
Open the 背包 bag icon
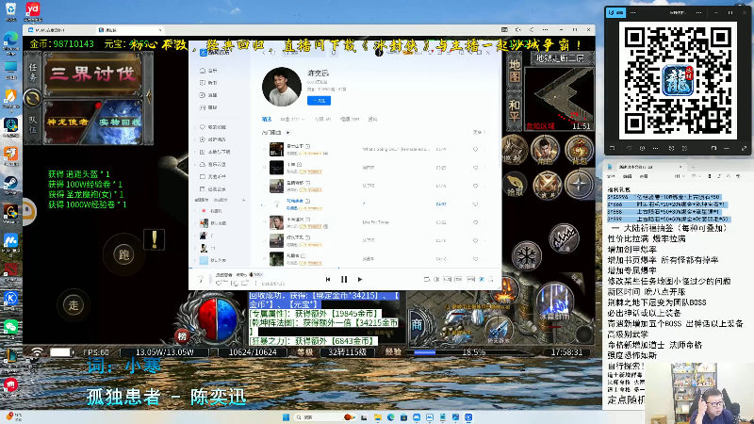(x=578, y=150)
